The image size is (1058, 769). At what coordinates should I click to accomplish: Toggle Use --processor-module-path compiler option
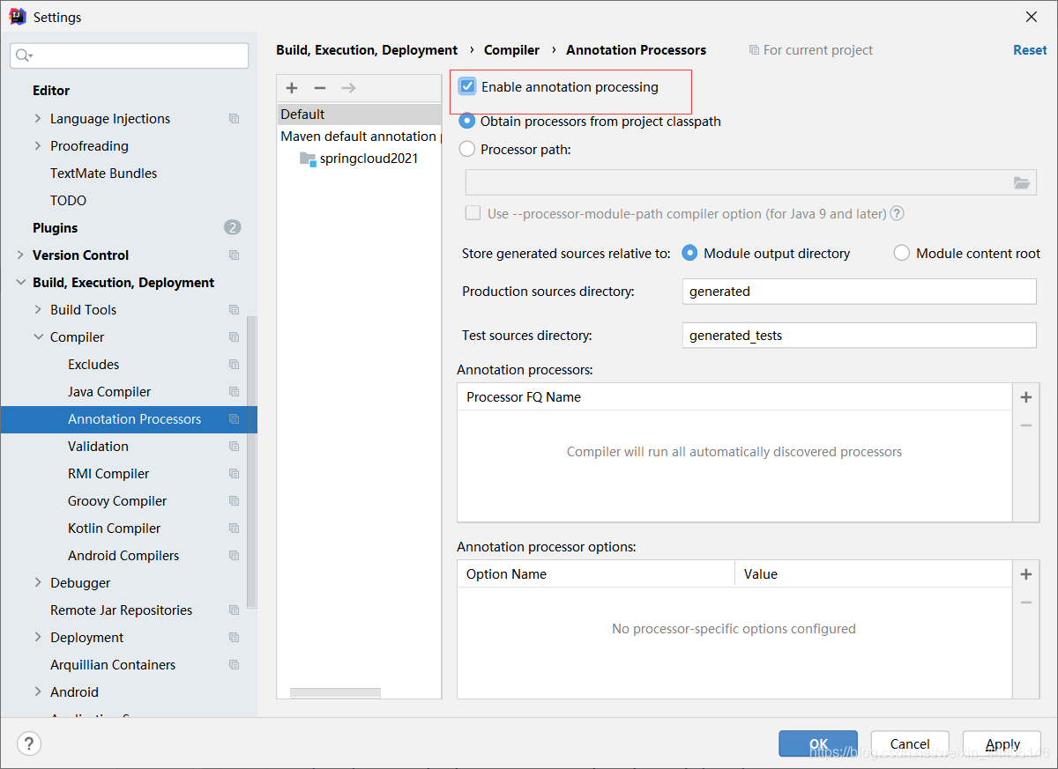click(473, 213)
